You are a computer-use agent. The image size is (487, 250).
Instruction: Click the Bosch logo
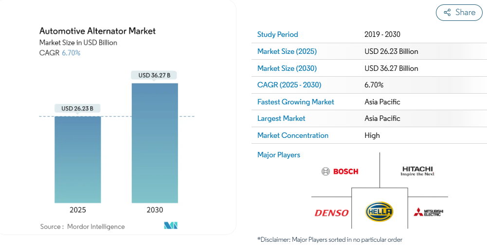pyautogui.click(x=340, y=171)
